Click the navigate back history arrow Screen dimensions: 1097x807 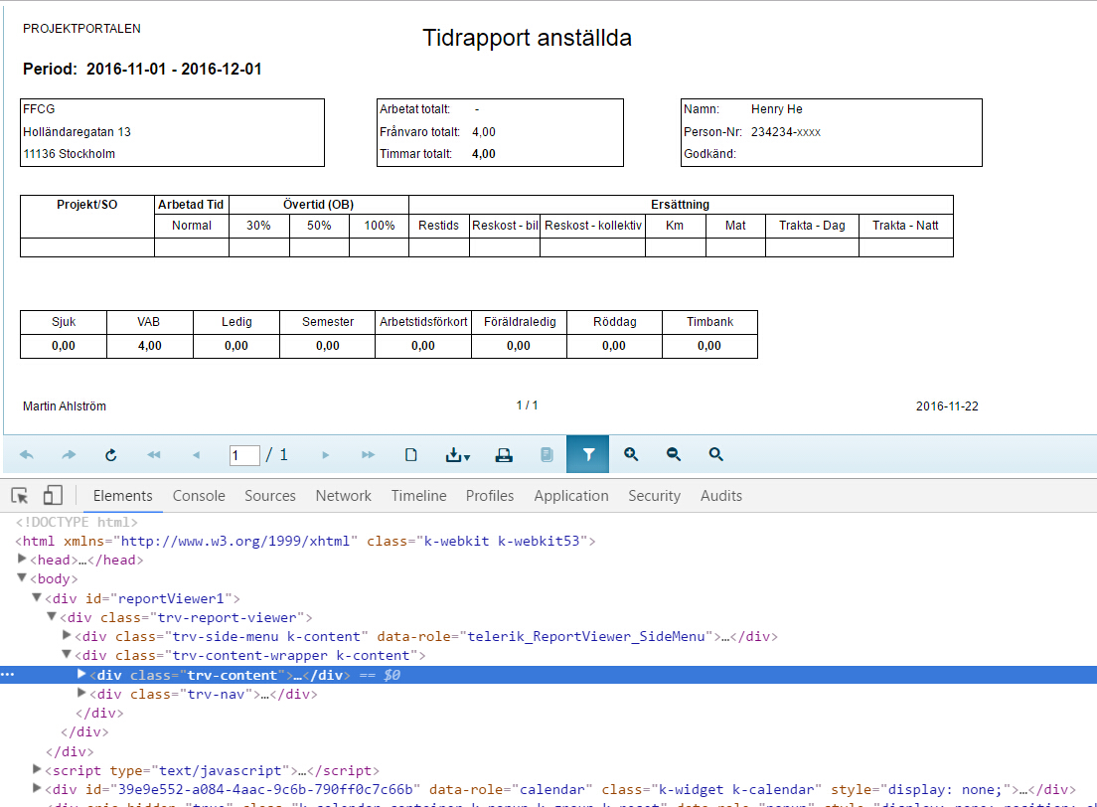[27, 455]
